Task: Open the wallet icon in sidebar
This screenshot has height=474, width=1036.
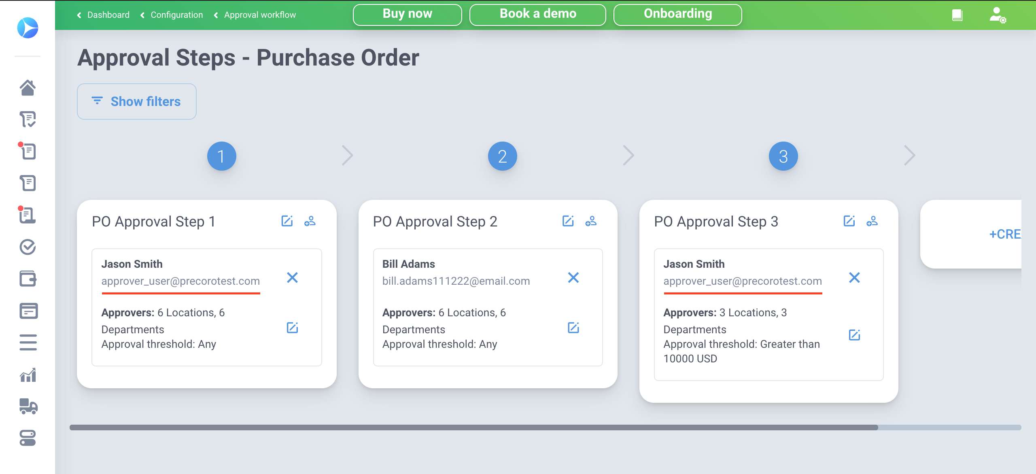Action: (28, 279)
